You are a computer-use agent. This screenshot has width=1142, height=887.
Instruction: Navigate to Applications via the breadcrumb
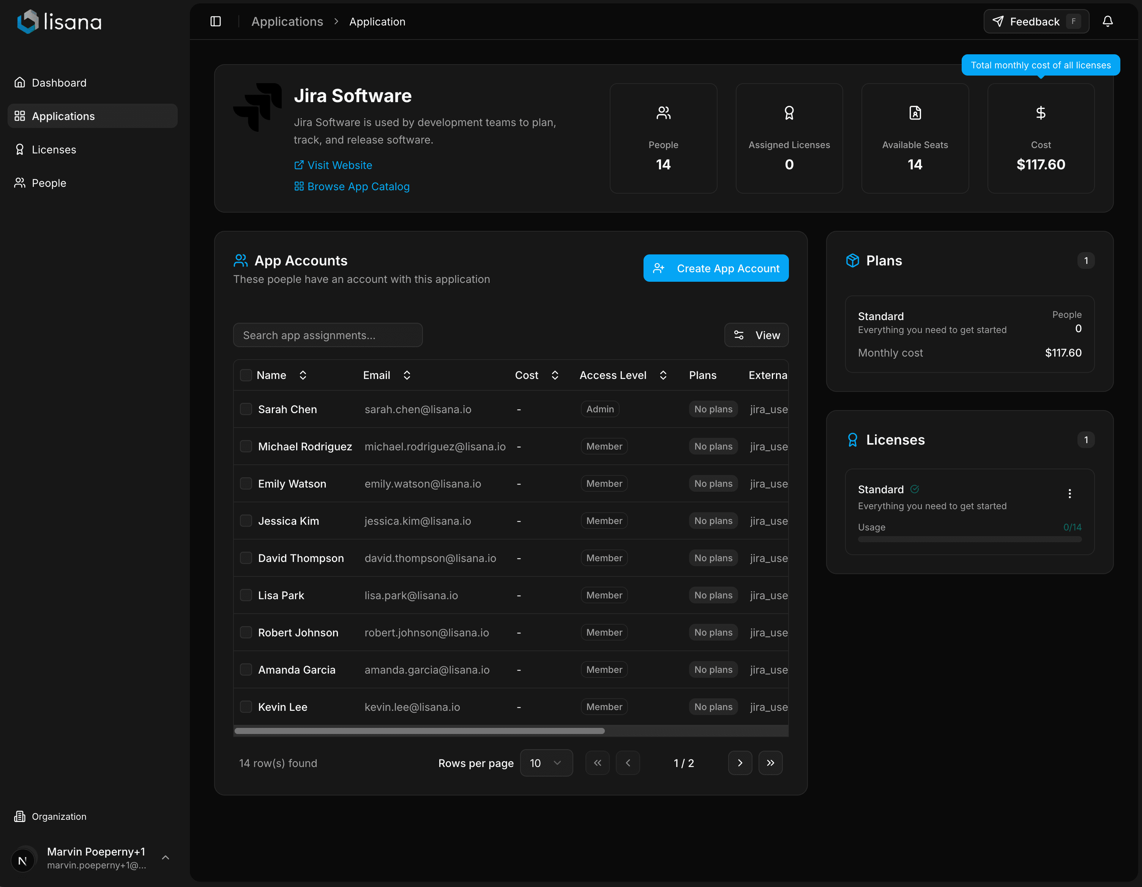click(287, 21)
